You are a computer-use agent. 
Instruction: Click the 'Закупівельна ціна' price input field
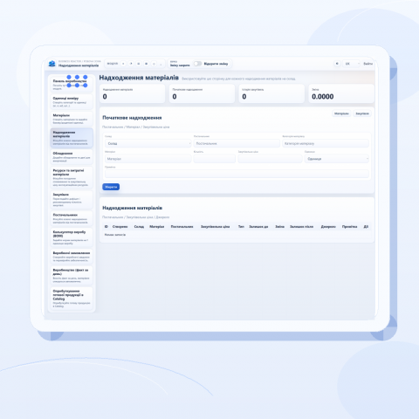click(x=270, y=159)
